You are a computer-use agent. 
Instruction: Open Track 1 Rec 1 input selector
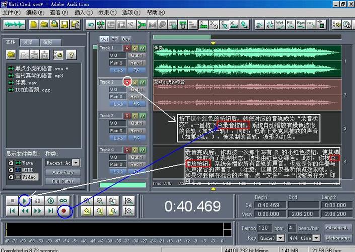pyautogui.click(x=137, y=62)
